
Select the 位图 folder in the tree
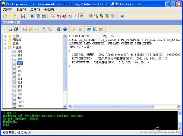(x=16, y=36)
